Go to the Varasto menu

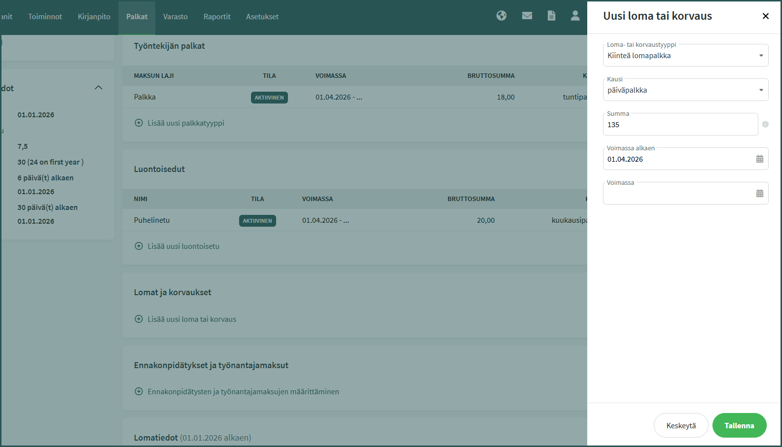point(176,17)
